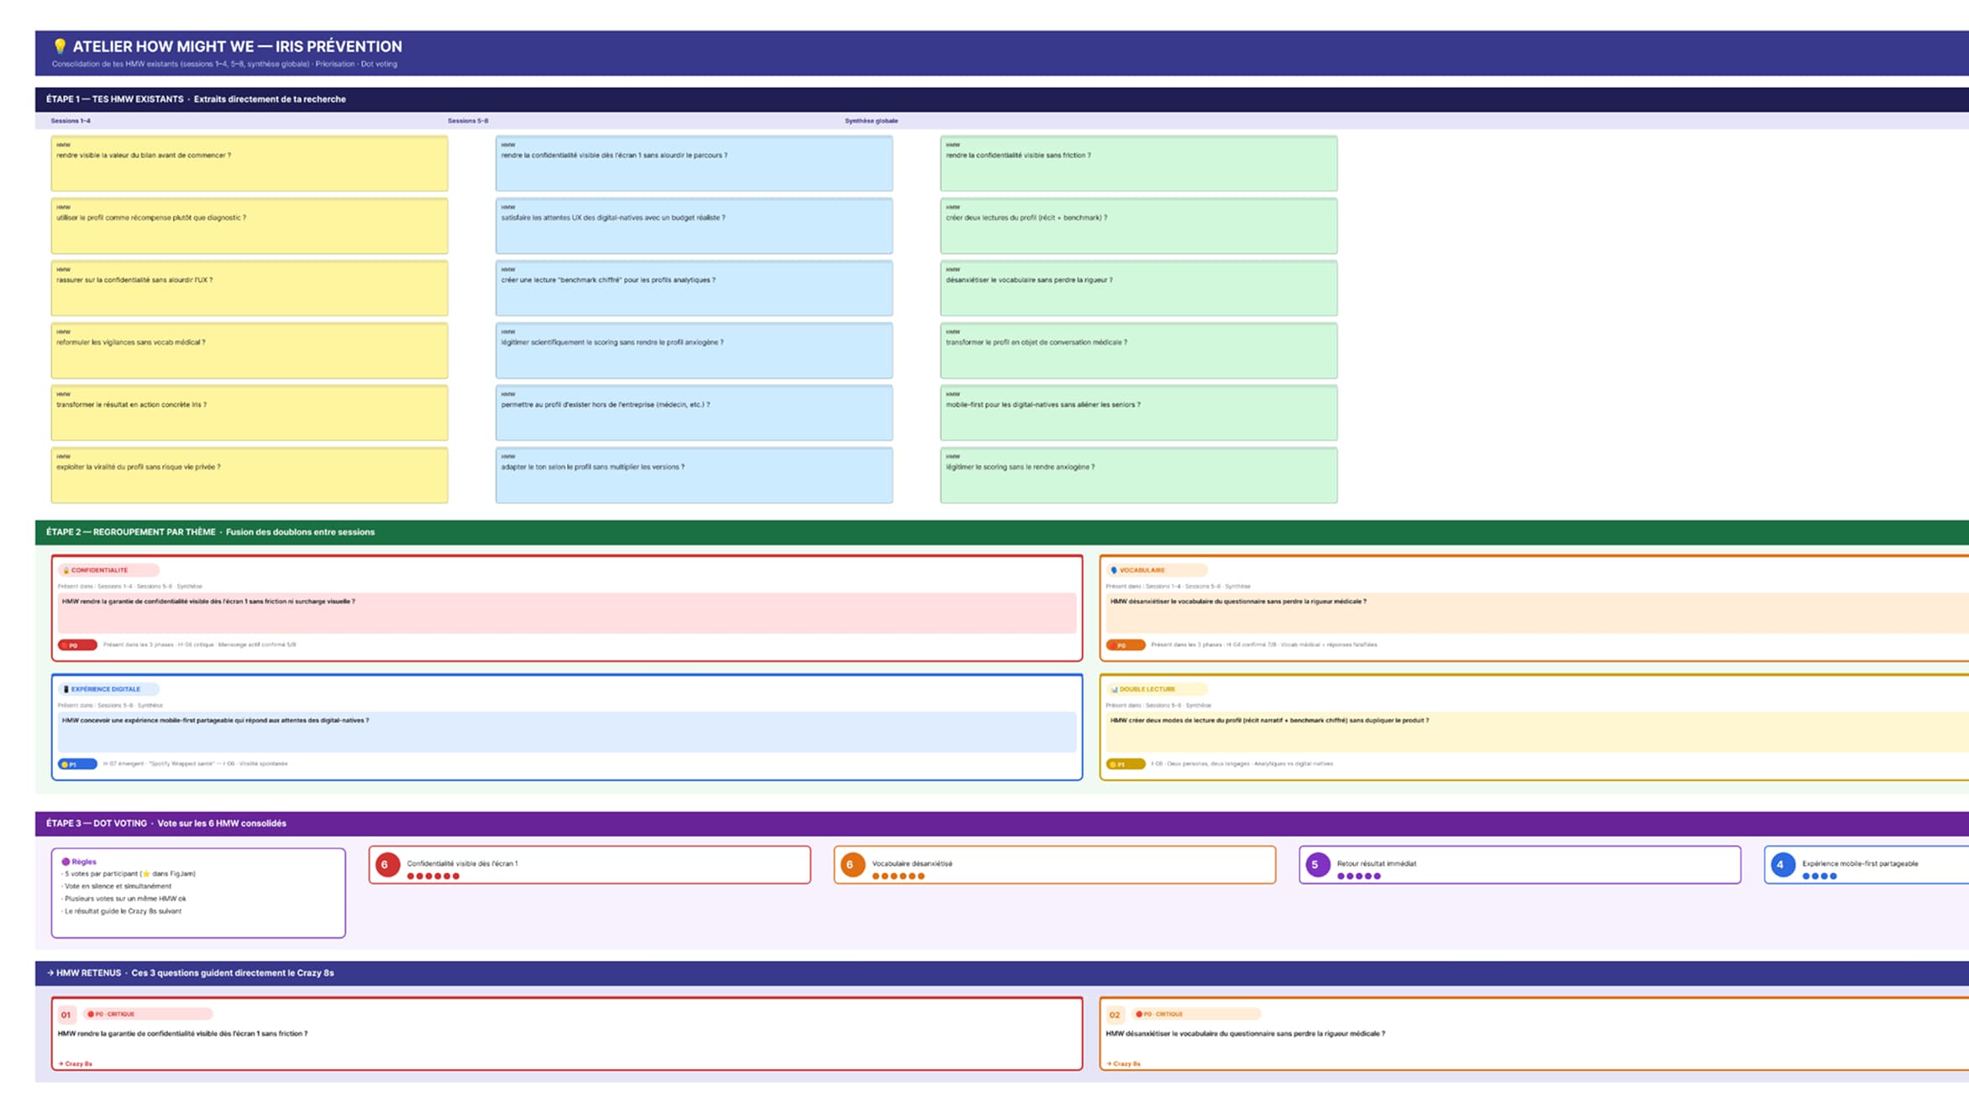Follow the Crazy 8s link on card 02
The width and height of the screenshot is (1969, 1107).
1124,1063
